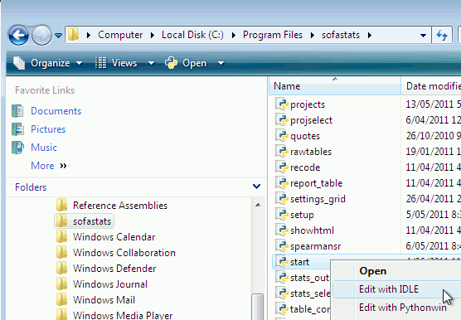
Task: Select Windows Defender folder in tree
Action: coord(106,269)
